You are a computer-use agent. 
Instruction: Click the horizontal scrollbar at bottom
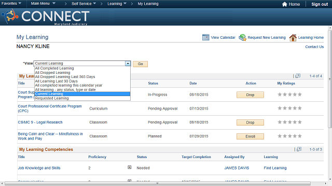158,183
